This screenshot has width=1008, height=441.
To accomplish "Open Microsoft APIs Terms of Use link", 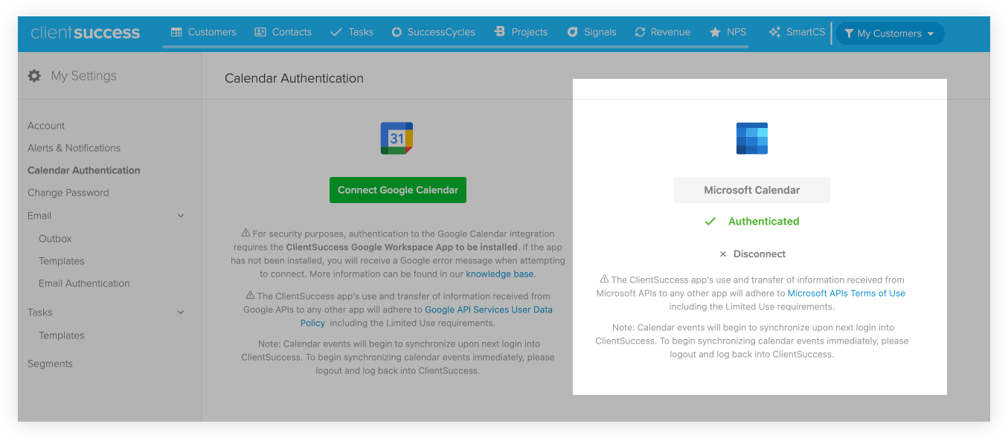I will point(847,294).
